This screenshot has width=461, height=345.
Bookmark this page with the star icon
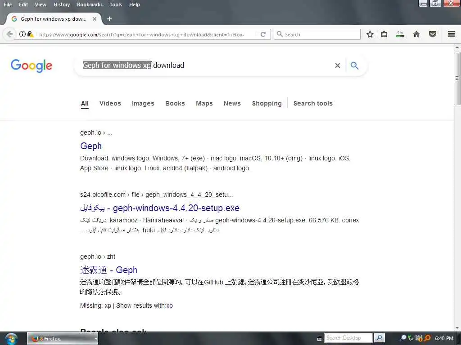(x=370, y=34)
